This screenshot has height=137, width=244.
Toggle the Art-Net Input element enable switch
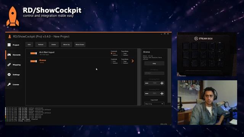coord(34,53)
